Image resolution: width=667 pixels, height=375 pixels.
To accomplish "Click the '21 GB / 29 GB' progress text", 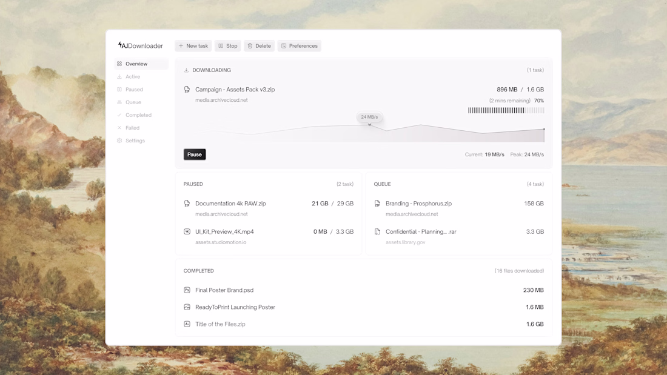I will (x=333, y=204).
